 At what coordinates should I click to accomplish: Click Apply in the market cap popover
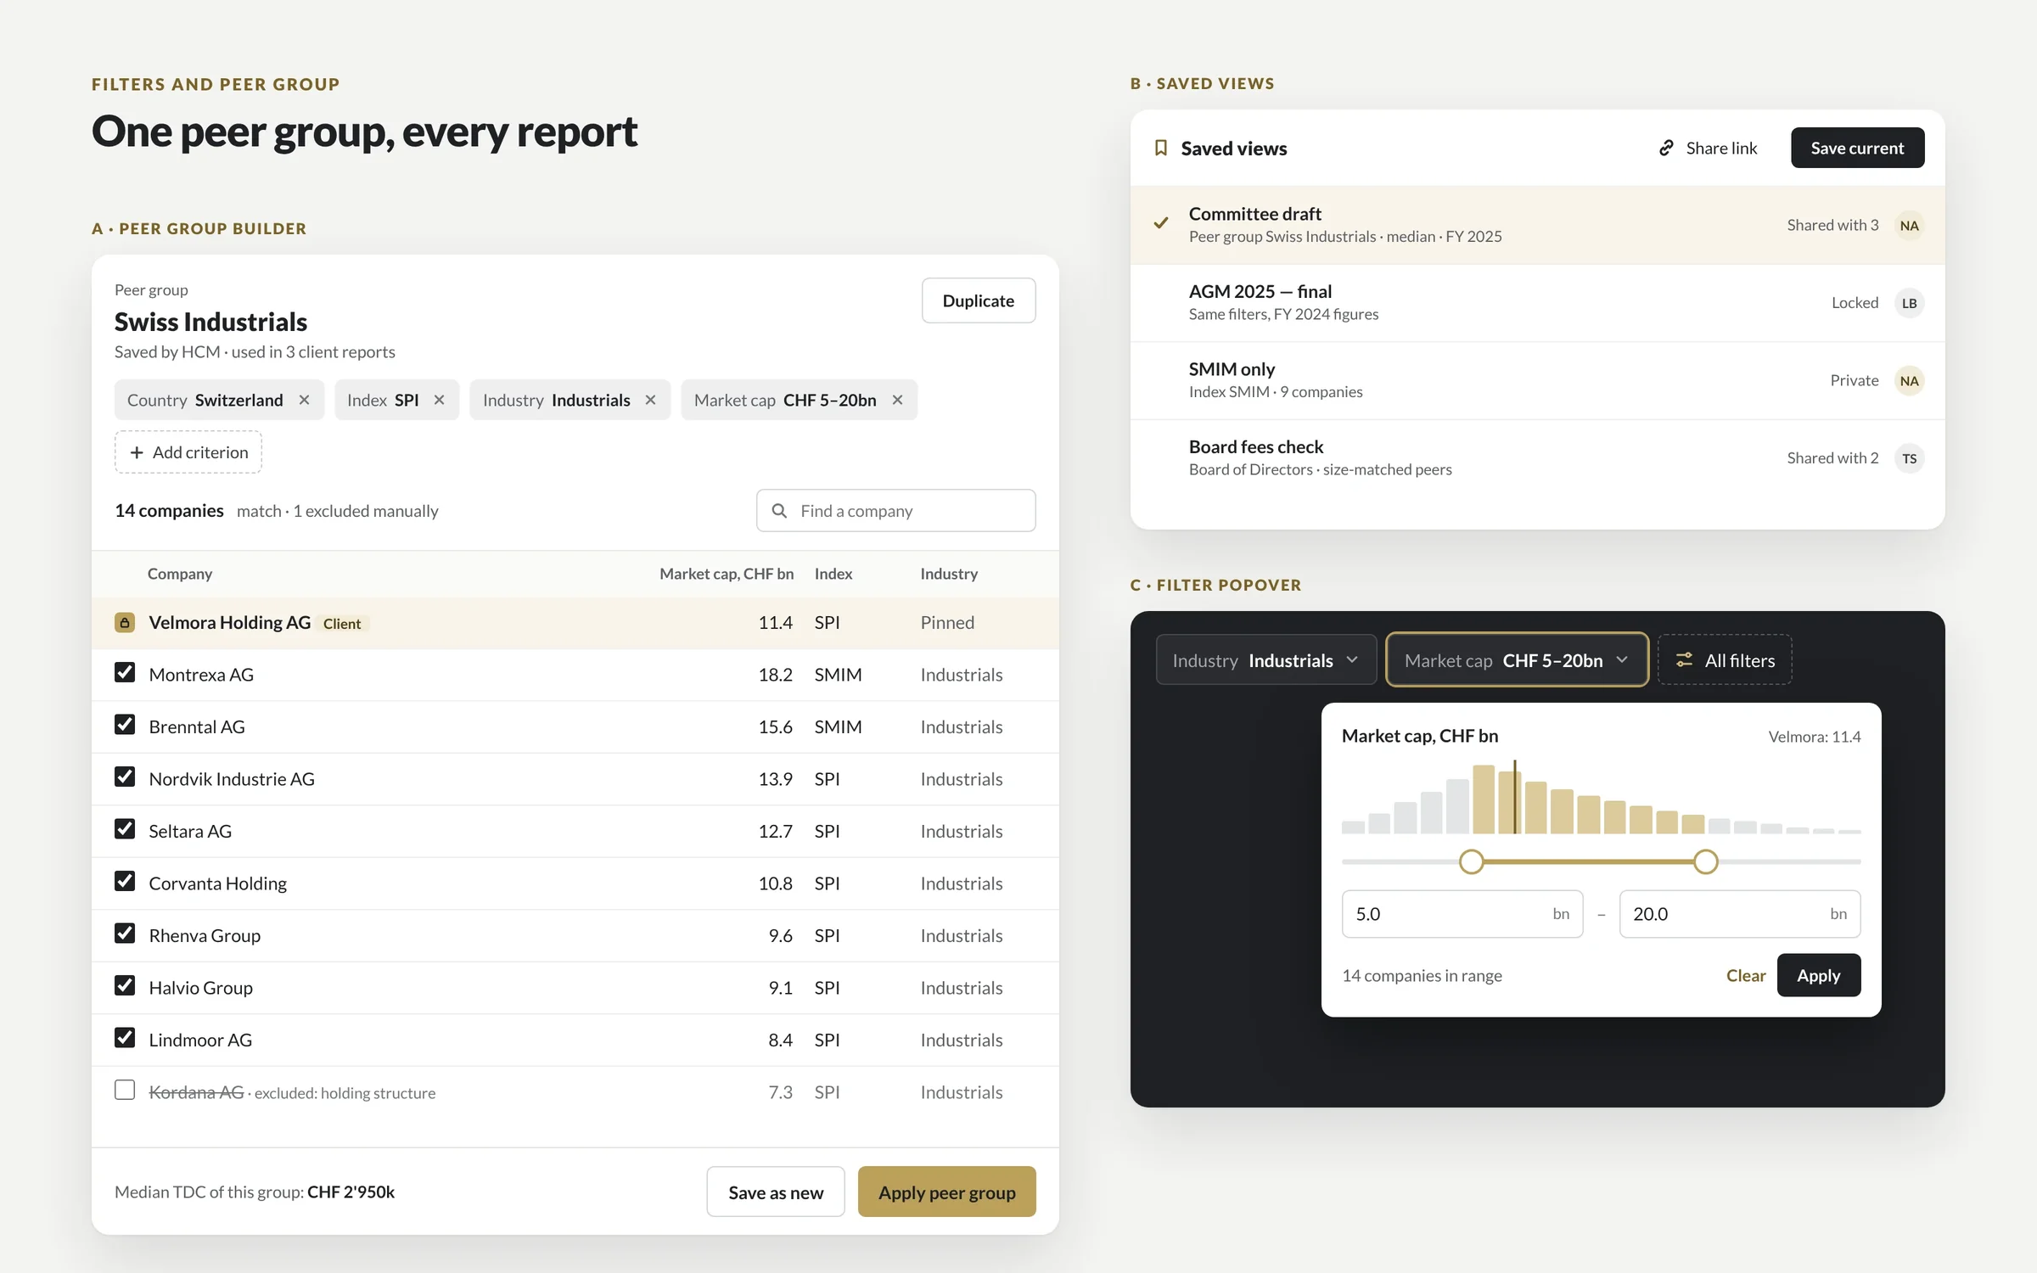coord(1819,975)
